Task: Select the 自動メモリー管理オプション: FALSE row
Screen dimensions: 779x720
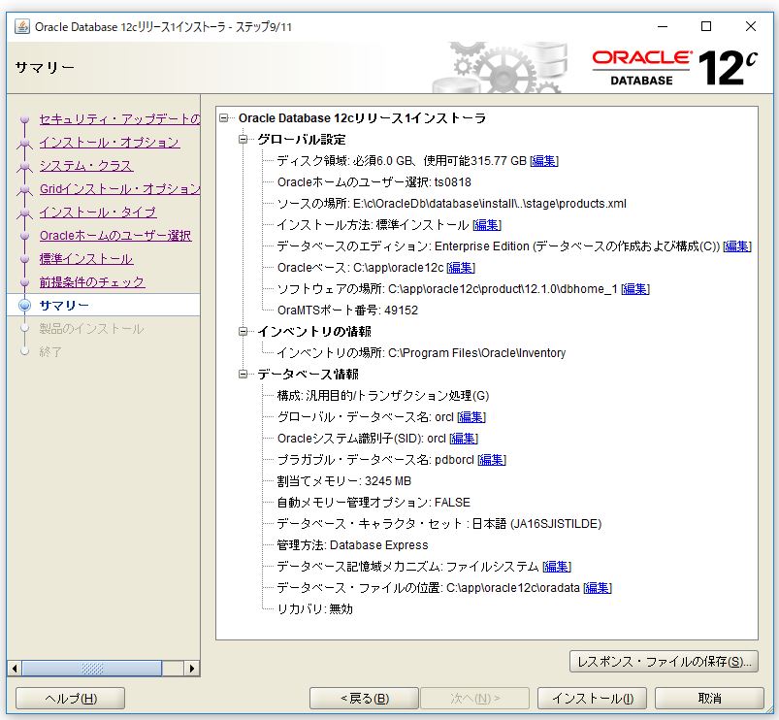Action: pos(373,503)
